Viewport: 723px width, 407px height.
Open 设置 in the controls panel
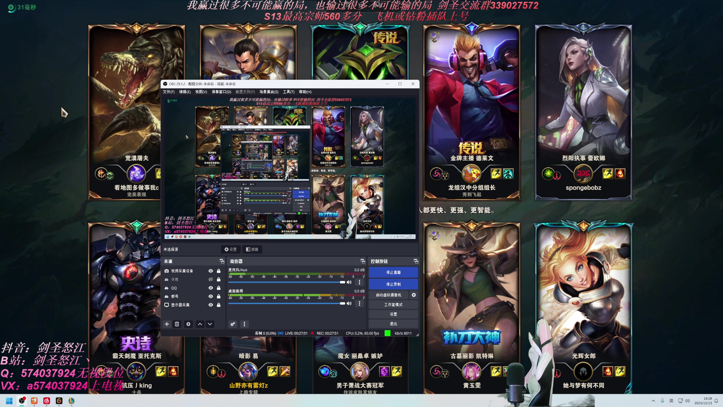393,314
